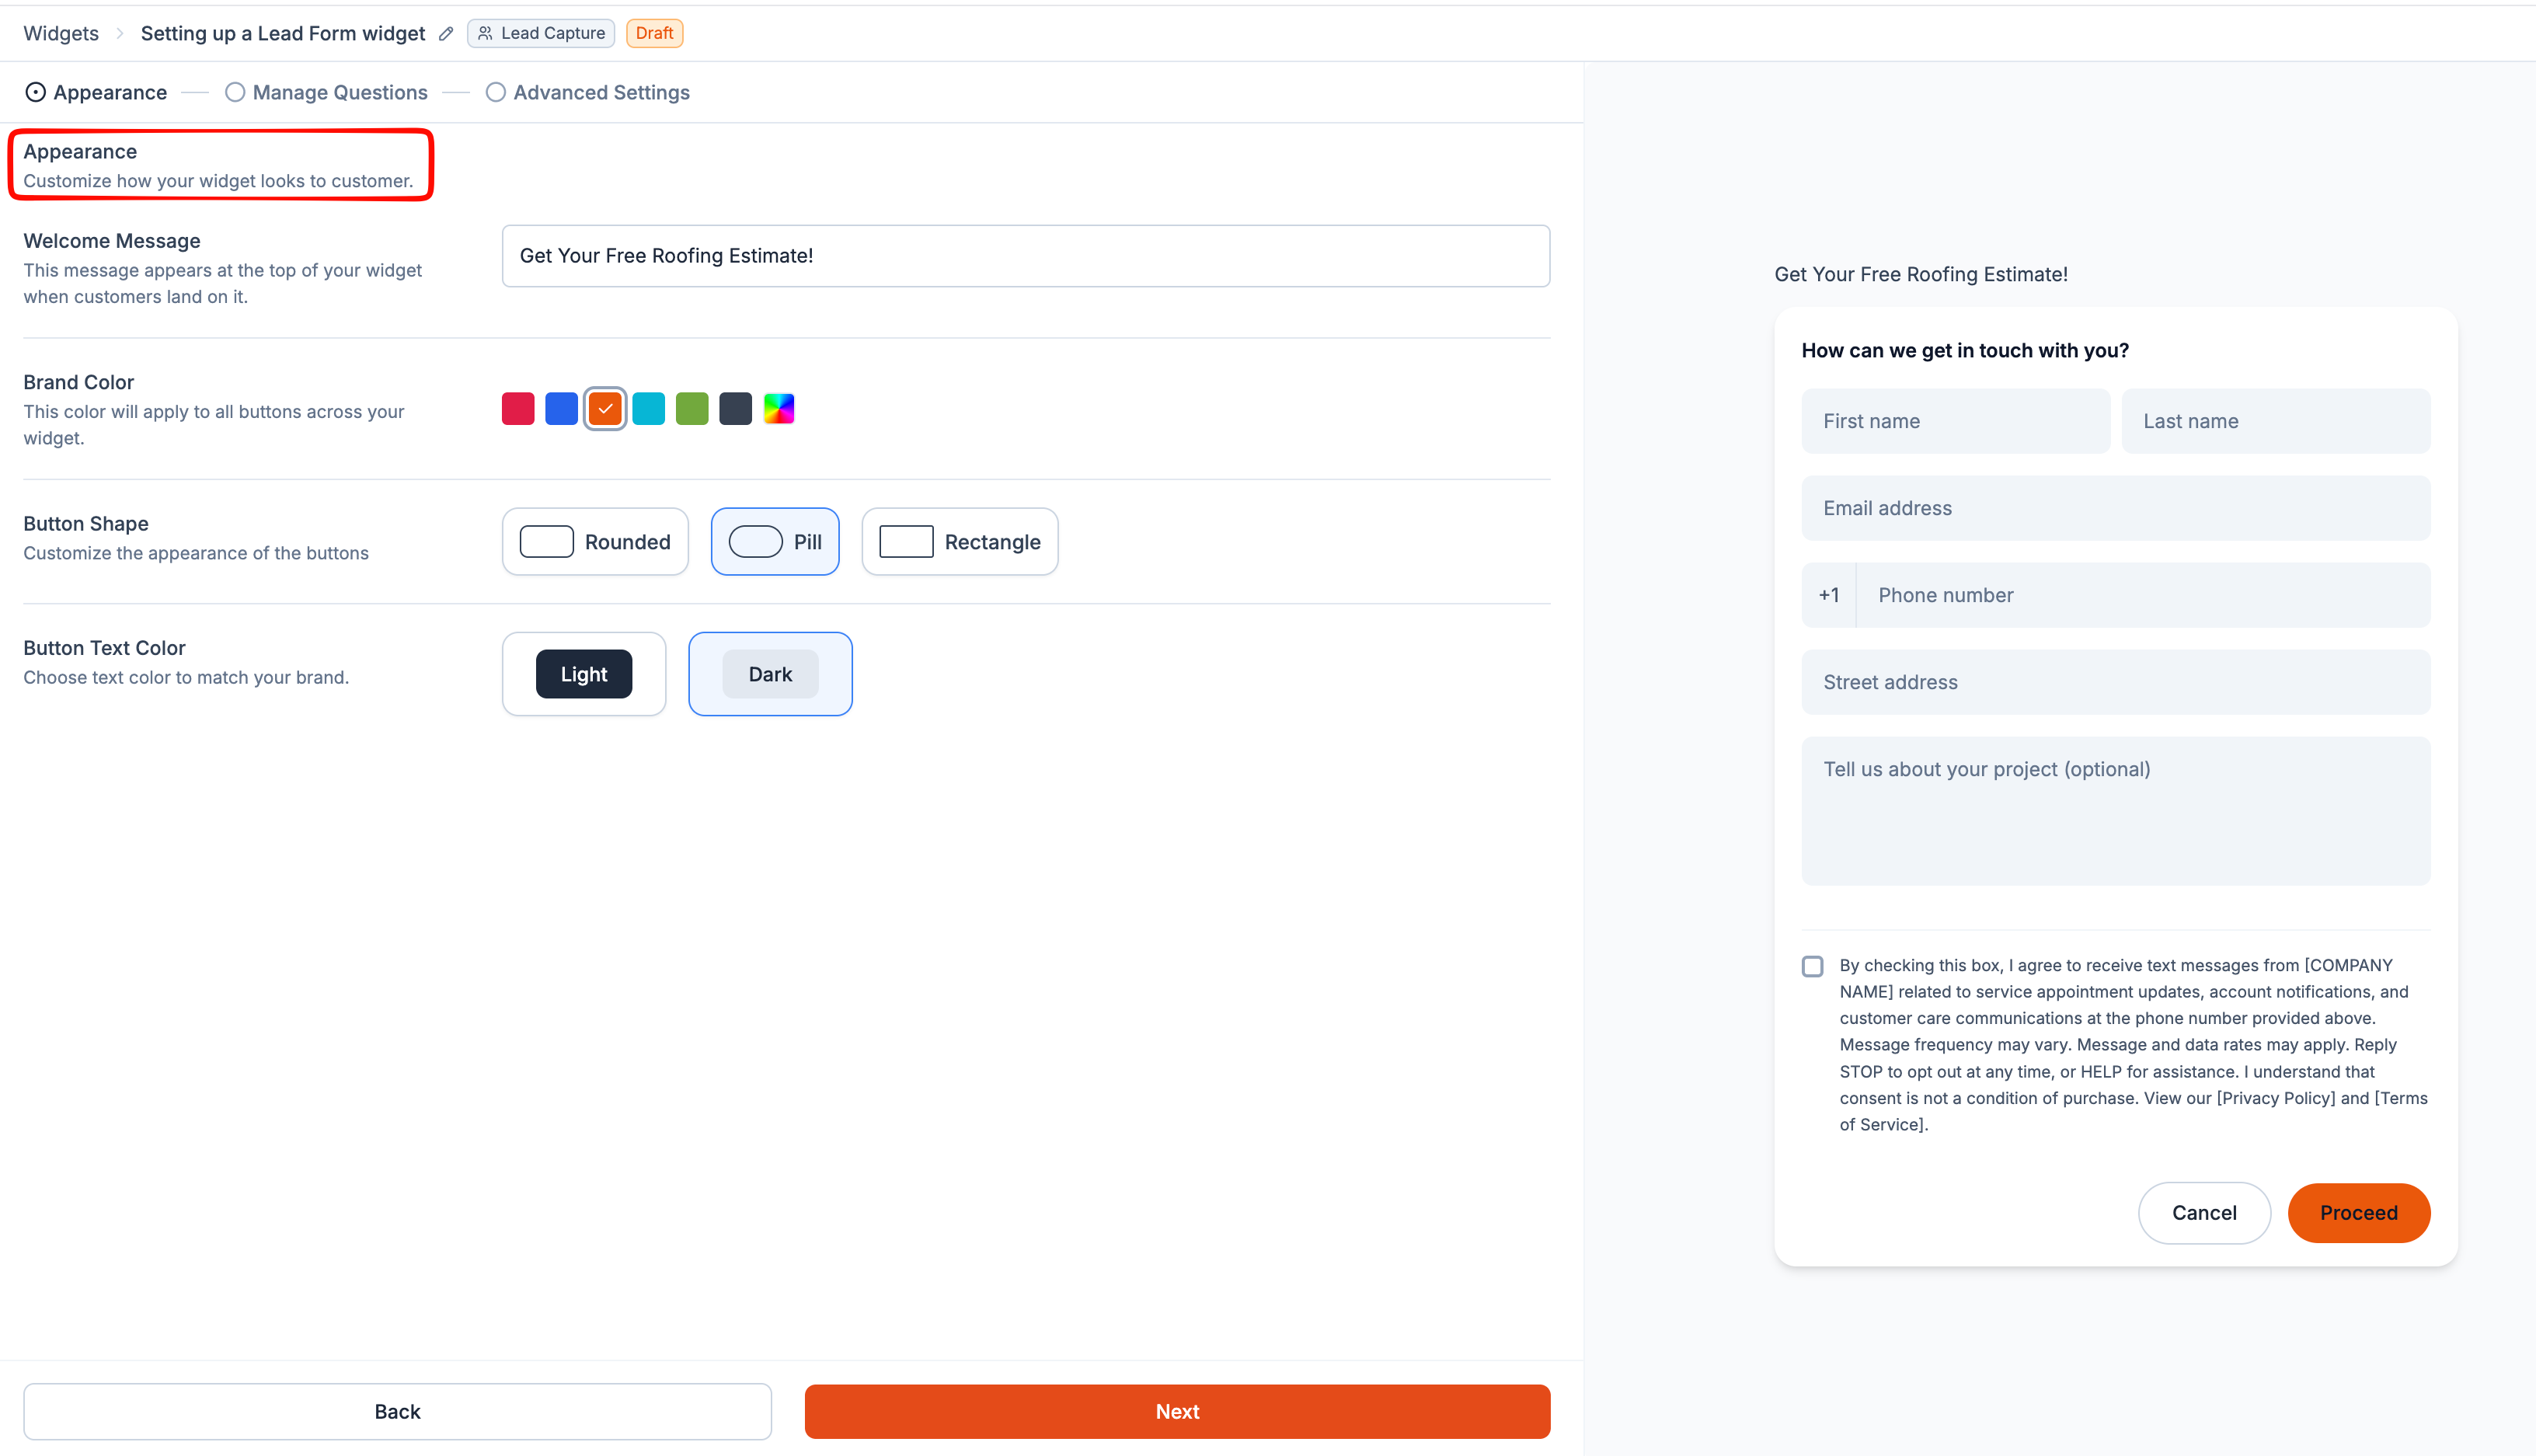Click the Draft status badge
The image size is (2536, 1456).
pyautogui.click(x=654, y=33)
